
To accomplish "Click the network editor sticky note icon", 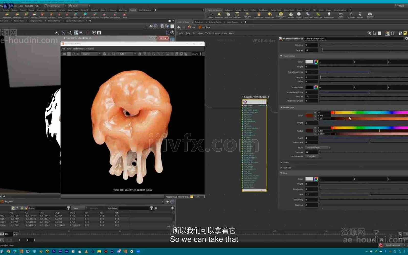I will click(405, 33).
